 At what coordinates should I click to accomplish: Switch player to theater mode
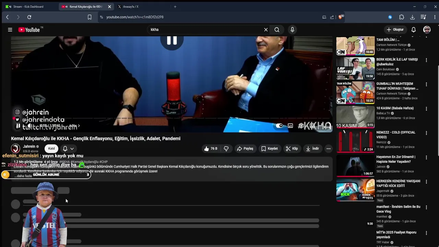click(312, 126)
